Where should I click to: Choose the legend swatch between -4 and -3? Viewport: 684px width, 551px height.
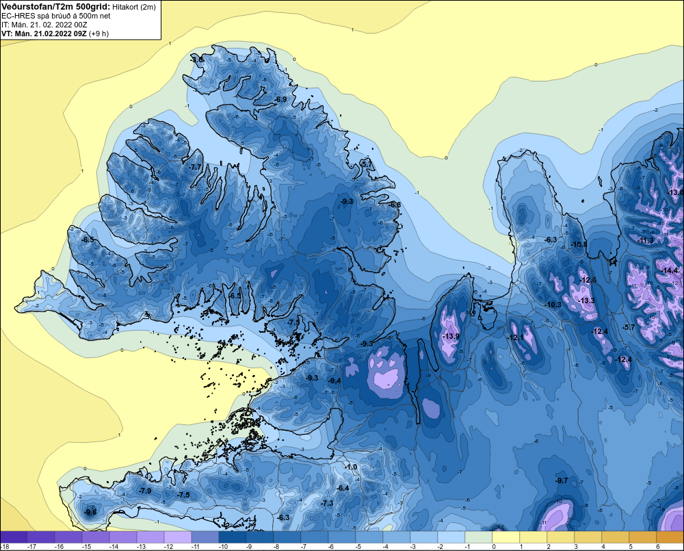397,537
